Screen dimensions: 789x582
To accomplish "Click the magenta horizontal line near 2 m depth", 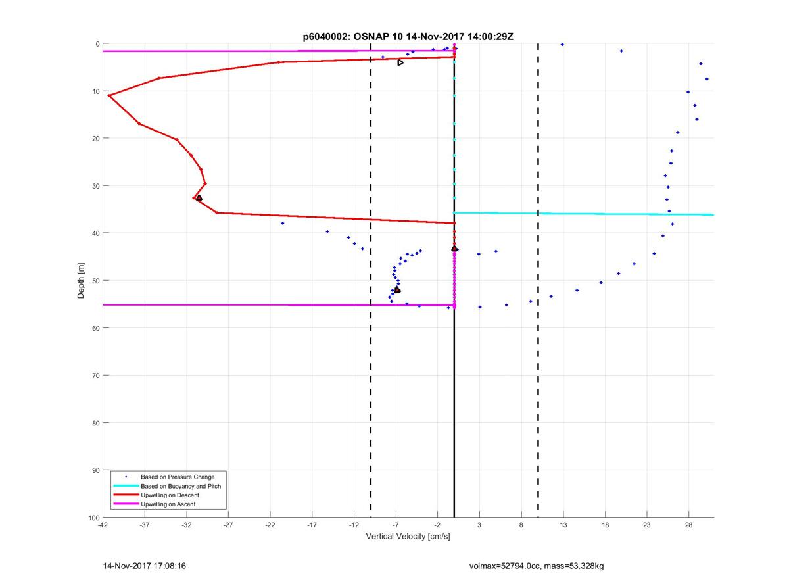I will [x=279, y=51].
